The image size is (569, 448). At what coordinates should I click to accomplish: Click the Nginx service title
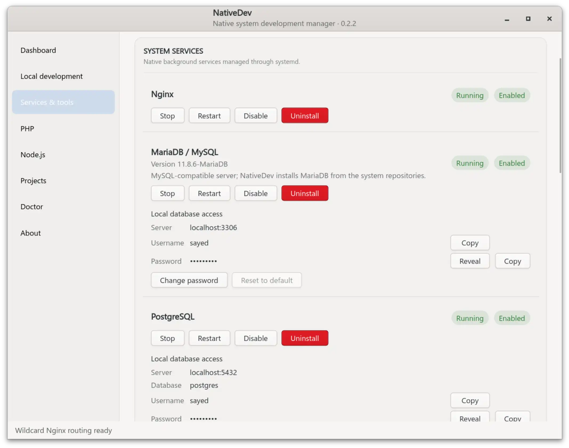pos(162,94)
